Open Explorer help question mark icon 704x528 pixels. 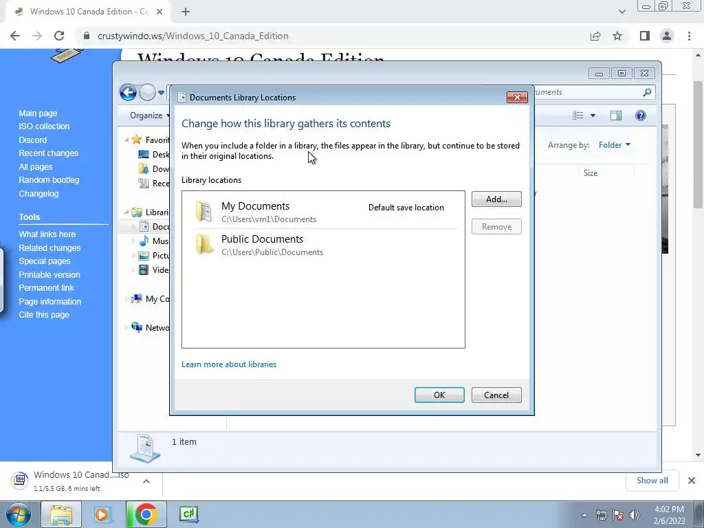(x=641, y=115)
